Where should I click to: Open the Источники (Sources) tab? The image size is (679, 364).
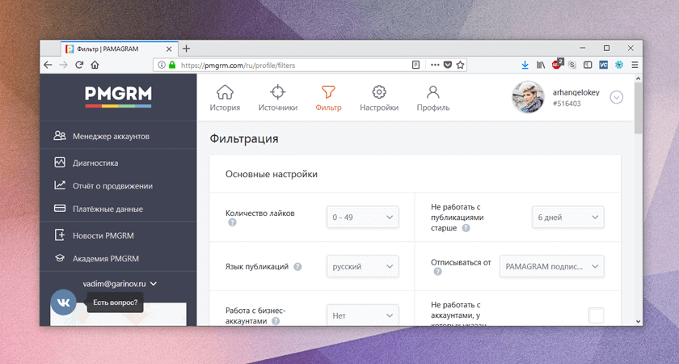click(277, 99)
